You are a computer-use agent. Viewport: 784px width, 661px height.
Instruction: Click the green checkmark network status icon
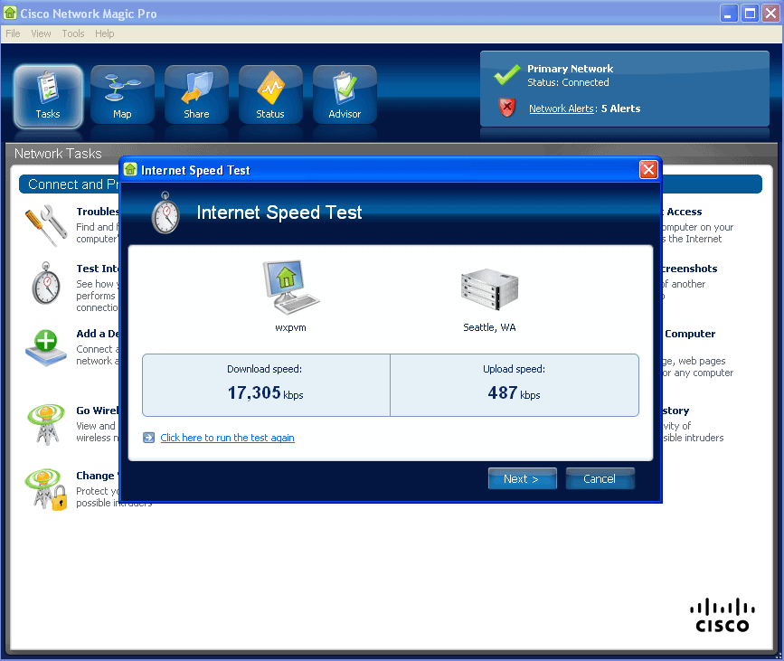click(x=506, y=75)
